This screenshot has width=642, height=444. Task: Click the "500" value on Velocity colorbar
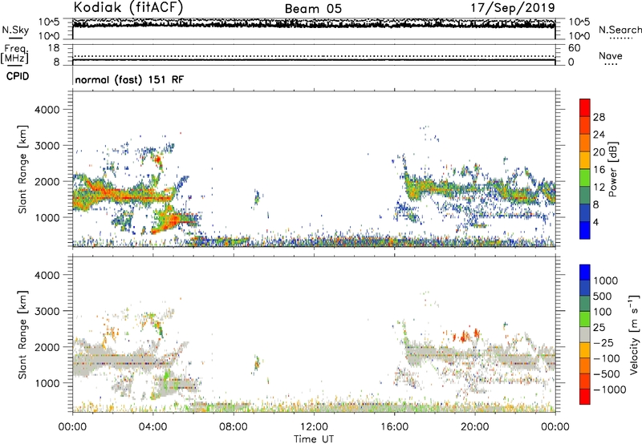pos(604,297)
